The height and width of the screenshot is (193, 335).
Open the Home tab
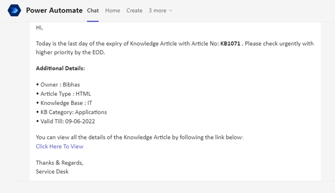tap(112, 10)
